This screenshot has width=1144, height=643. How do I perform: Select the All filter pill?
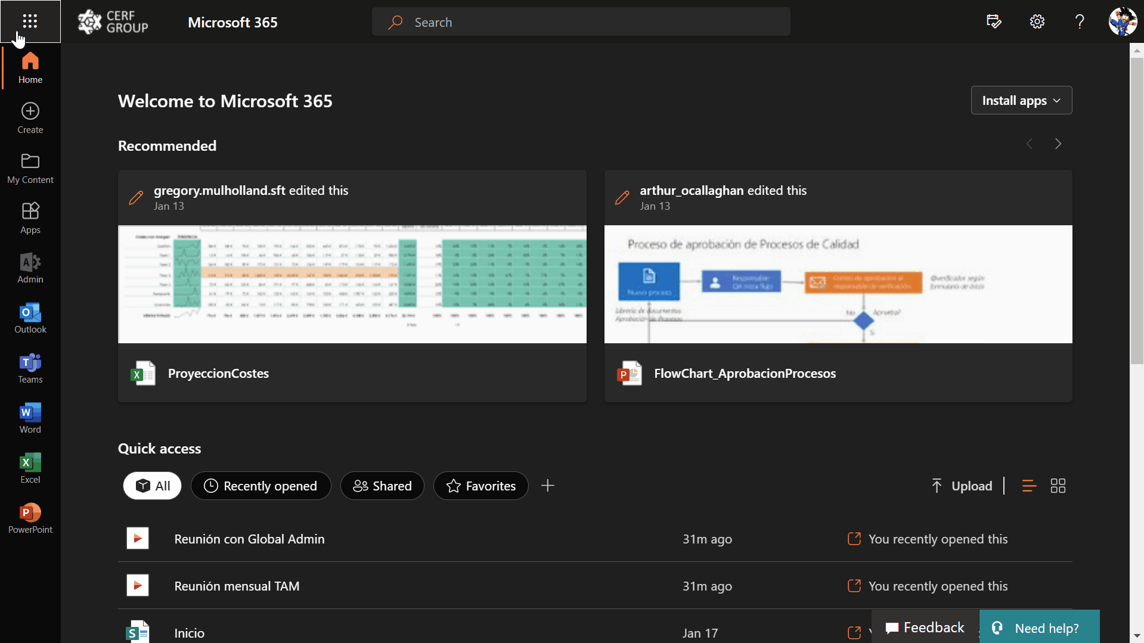point(152,486)
